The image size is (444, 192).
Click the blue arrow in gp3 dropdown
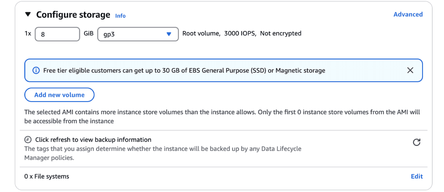tap(169, 34)
